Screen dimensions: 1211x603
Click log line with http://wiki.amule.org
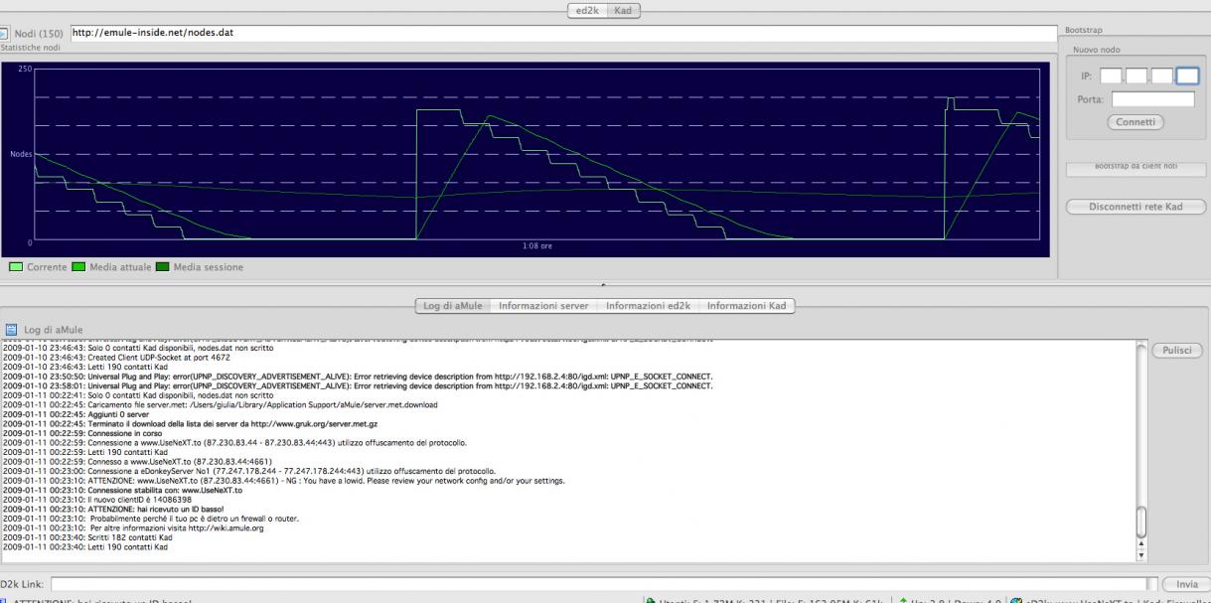click(x=132, y=528)
